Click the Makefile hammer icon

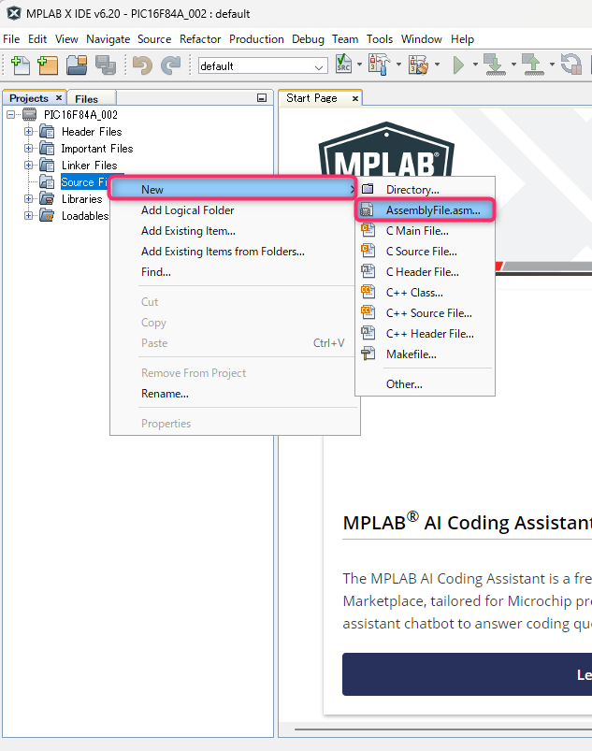(x=368, y=354)
